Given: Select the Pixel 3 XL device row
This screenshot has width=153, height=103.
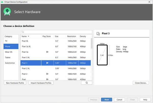Looking at the screenshot, I should (56, 57).
